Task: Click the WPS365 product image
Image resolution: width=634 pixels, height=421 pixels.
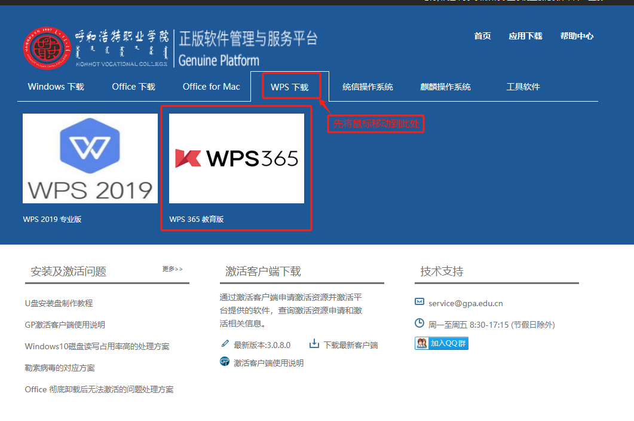Action: tap(237, 158)
